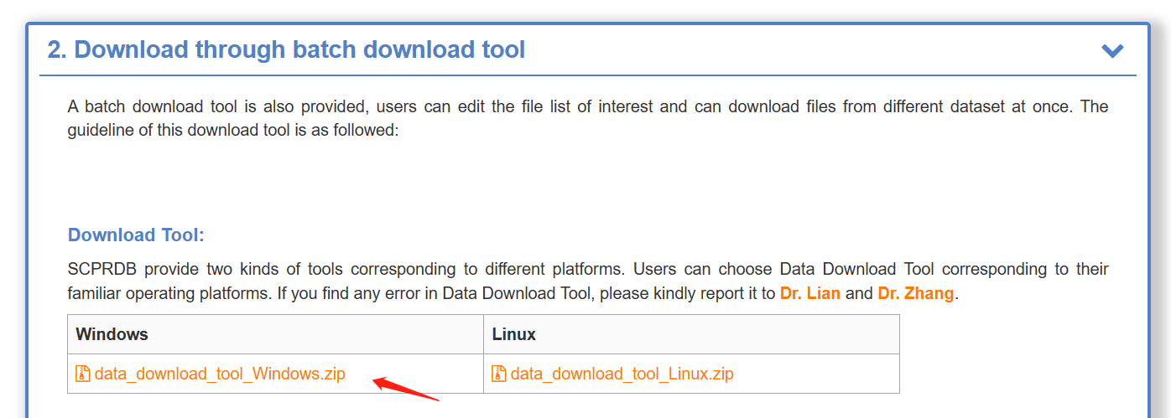Click the zip file icon beside Linux download
Image resolution: width=1171 pixels, height=418 pixels.
click(x=498, y=374)
